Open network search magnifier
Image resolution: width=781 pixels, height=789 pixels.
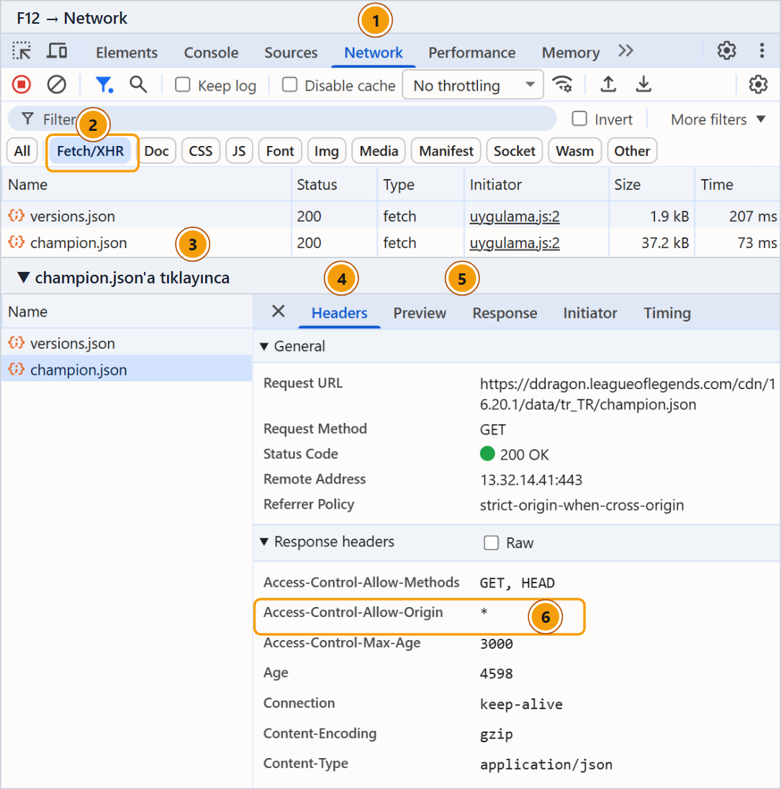[138, 85]
